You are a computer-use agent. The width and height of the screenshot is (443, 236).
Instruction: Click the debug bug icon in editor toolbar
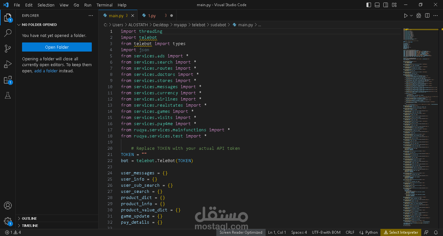click(419, 16)
